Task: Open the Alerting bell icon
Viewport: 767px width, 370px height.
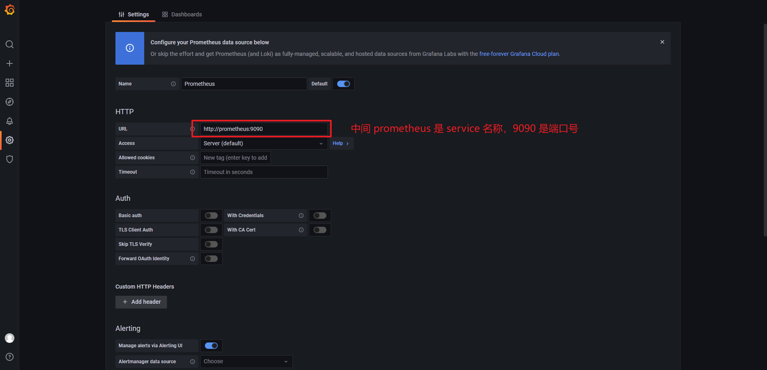Action: point(10,121)
